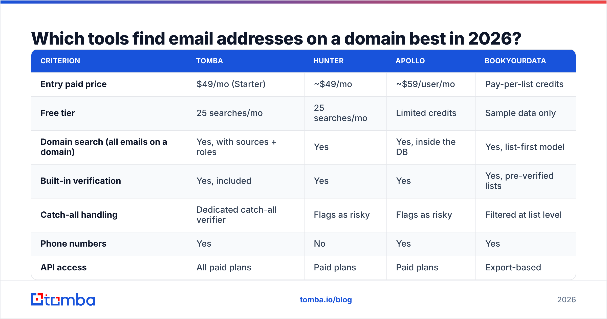Select Apollo's 'Yes' in the Phone numbers row
The width and height of the screenshot is (607, 319).
(403, 244)
